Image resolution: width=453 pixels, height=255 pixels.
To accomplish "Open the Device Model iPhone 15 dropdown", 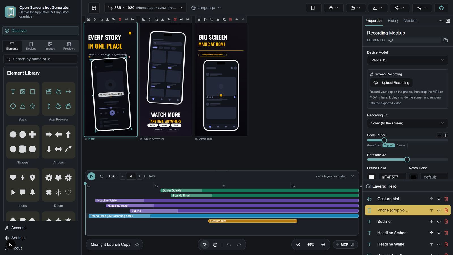I will (408, 60).
